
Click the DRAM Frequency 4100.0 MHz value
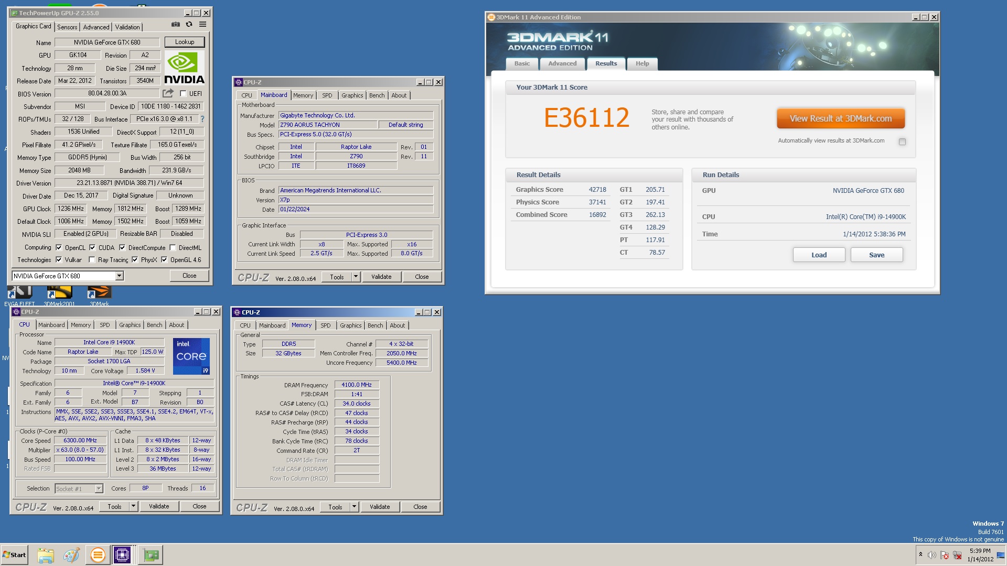click(x=357, y=385)
